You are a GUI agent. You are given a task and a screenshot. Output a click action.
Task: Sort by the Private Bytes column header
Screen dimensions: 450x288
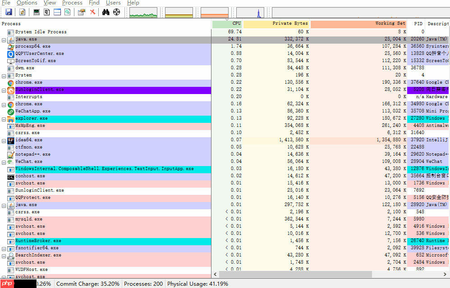pos(276,23)
